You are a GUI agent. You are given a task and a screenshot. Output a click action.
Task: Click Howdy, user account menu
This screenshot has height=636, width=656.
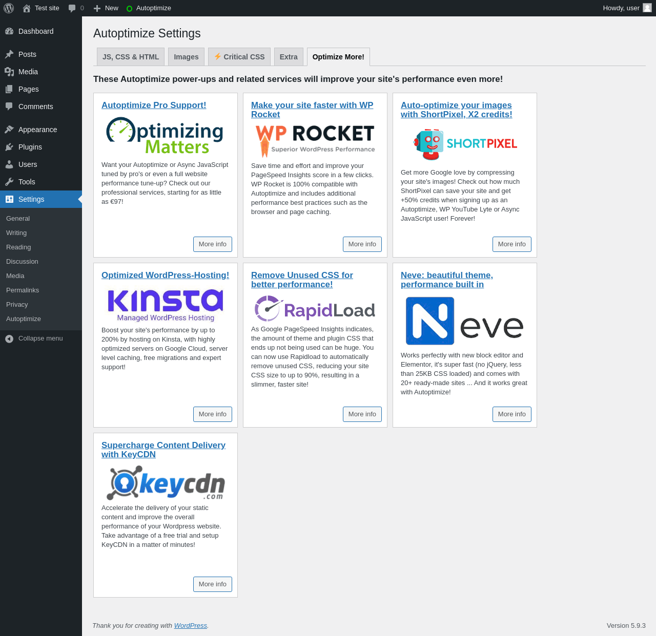627,8
